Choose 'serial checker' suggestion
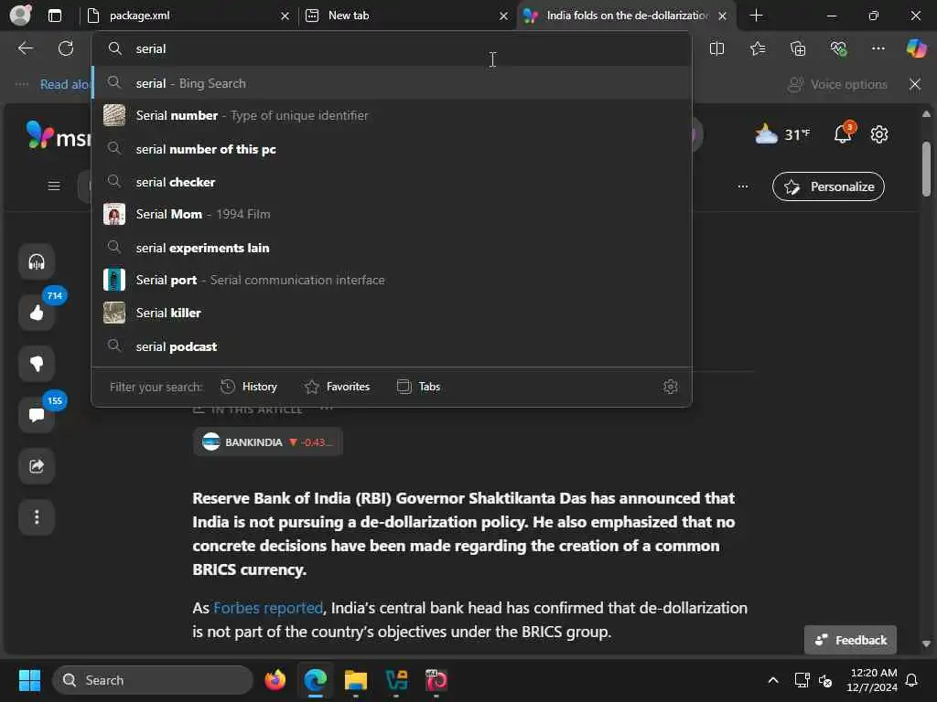Viewport: 937px width, 702px height. [x=392, y=182]
